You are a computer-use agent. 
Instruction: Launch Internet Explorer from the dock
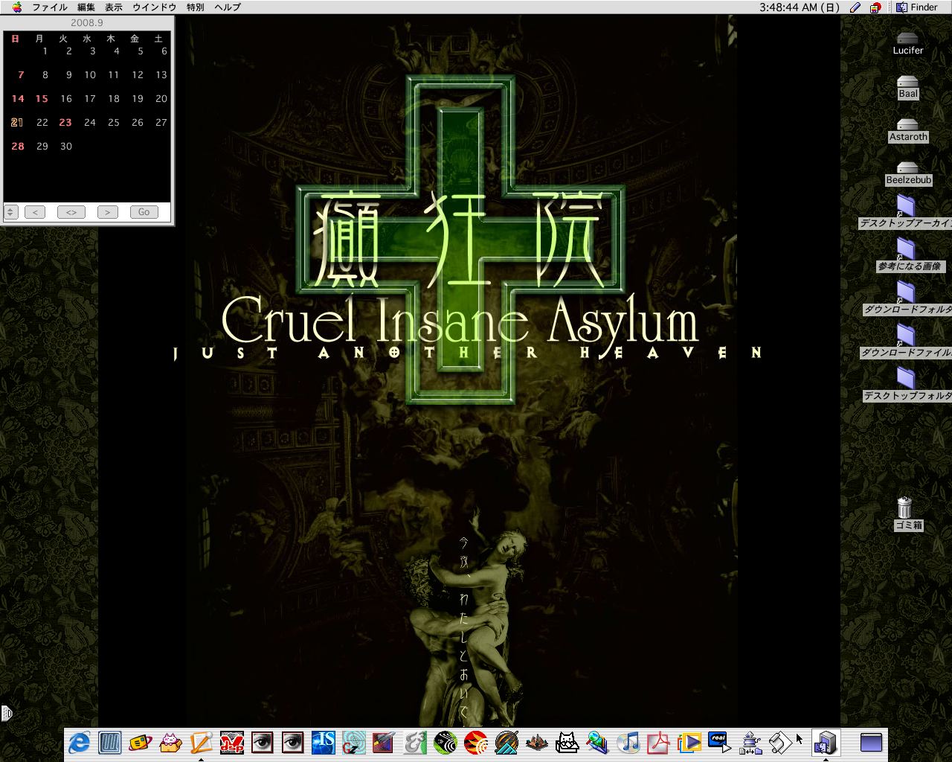pos(79,743)
